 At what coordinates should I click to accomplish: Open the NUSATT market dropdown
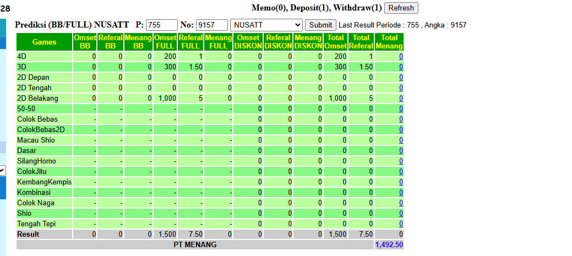tap(266, 25)
